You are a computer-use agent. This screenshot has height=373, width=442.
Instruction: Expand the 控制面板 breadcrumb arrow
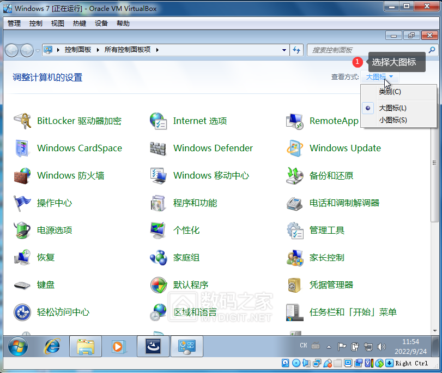(98, 50)
